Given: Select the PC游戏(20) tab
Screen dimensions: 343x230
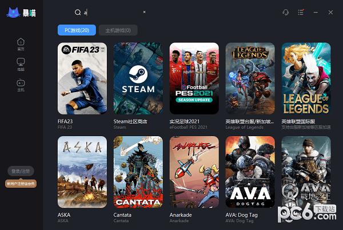Looking at the screenshot, I should click(77, 30).
